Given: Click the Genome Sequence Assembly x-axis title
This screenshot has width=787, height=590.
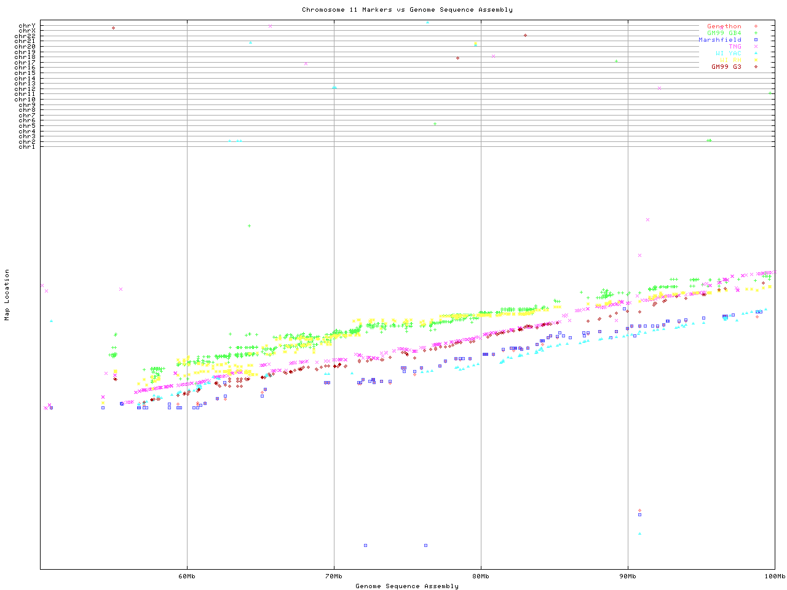Looking at the screenshot, I should tap(407, 586).
